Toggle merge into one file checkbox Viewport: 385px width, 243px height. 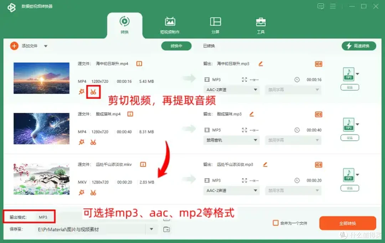(x=276, y=223)
